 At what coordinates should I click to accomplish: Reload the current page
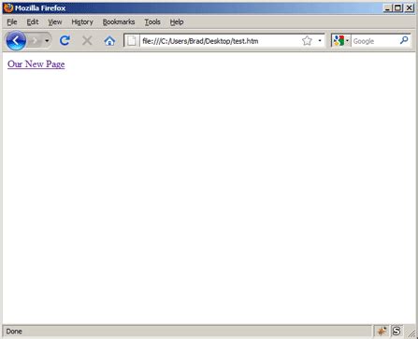point(65,40)
